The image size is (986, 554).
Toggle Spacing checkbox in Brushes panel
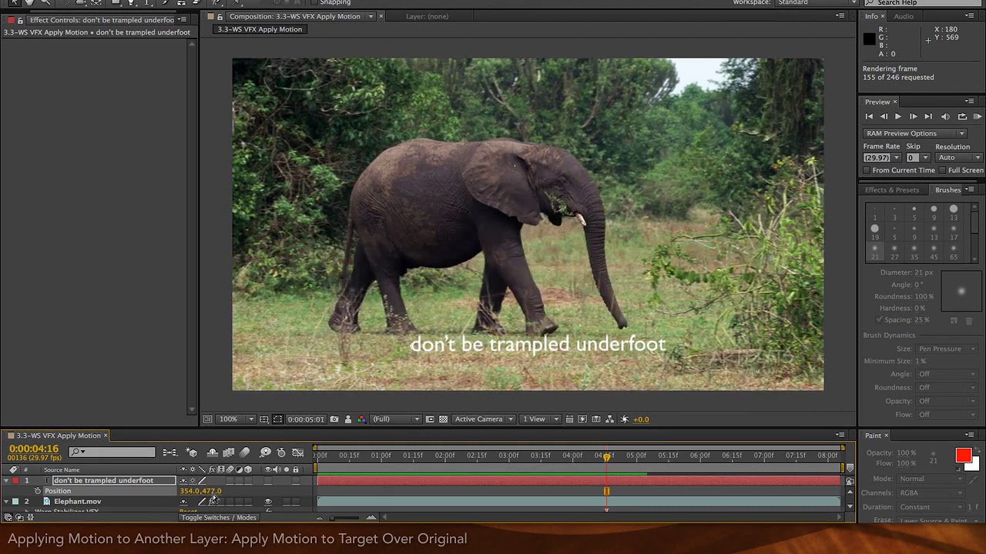pos(879,320)
